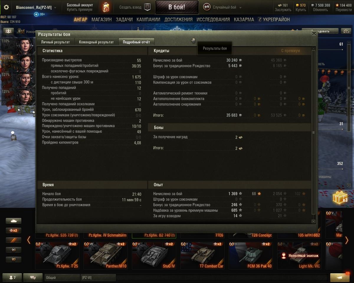The image size is (354, 283).
Task: Select FCM 36 Pak 40 tank card
Action: (250, 255)
